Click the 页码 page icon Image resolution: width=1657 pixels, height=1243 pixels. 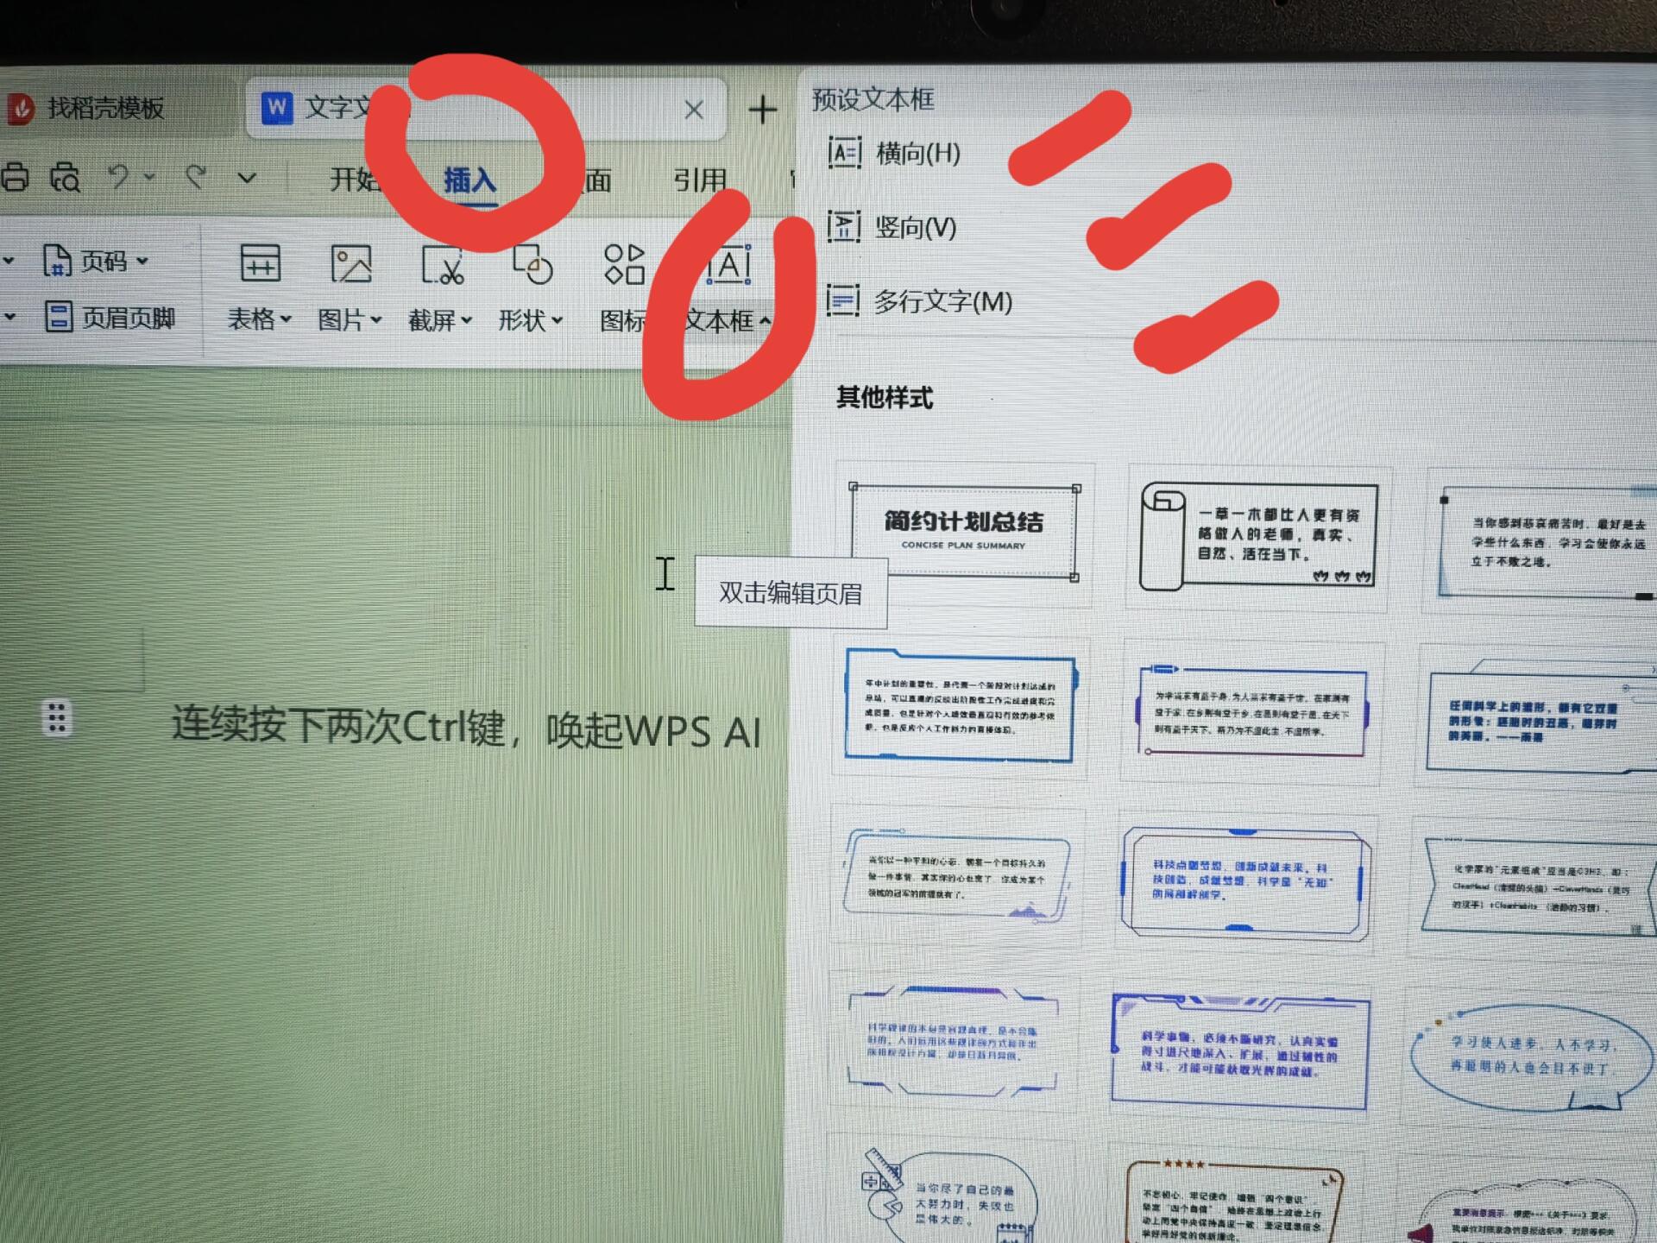coord(57,261)
